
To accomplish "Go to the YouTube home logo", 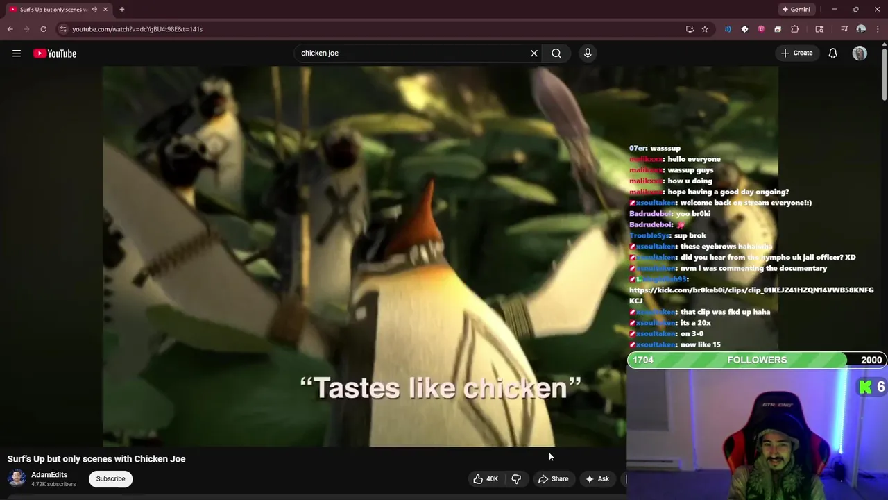I will point(55,53).
